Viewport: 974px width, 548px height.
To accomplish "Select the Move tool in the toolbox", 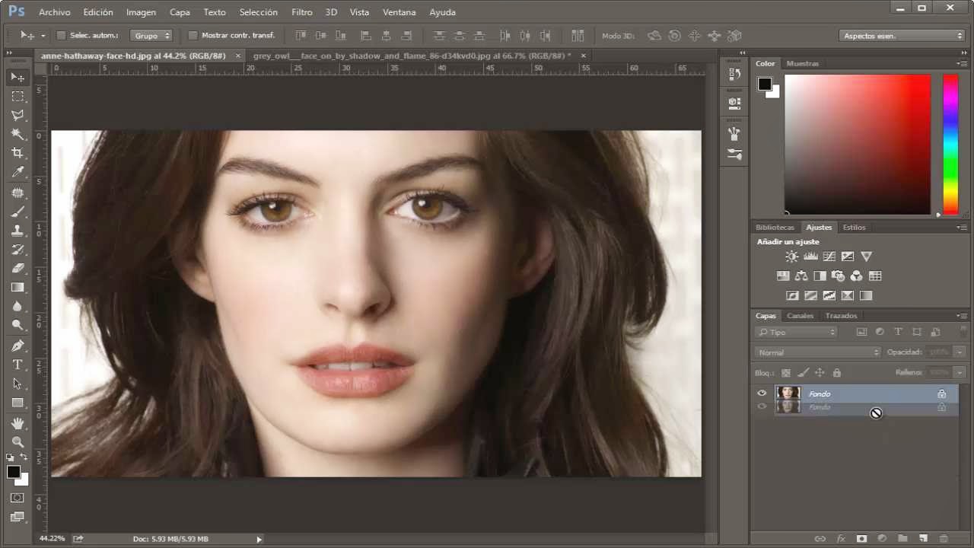I will (x=18, y=77).
